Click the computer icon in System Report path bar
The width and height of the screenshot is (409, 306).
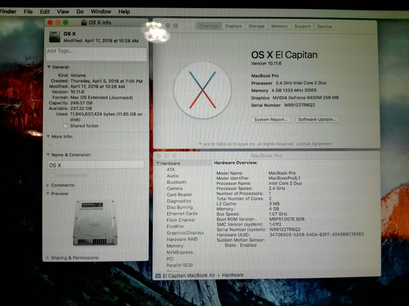[x=158, y=276]
